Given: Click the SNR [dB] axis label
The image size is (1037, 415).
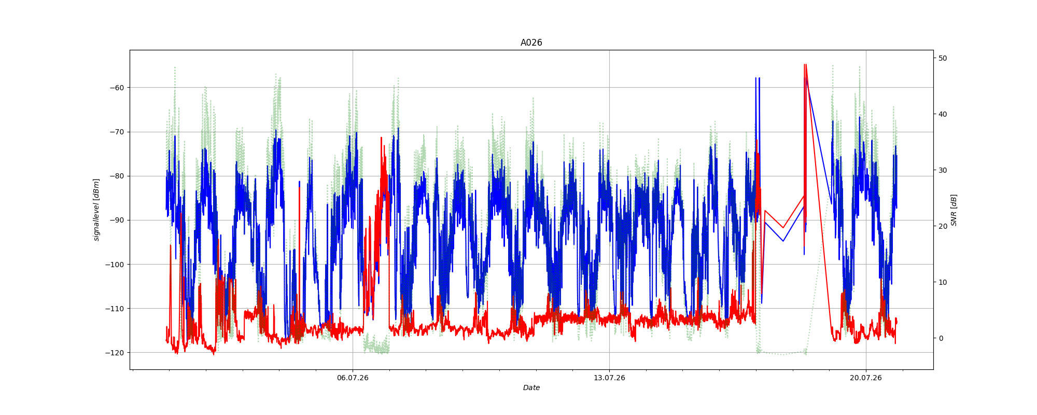Looking at the screenshot, I should click(954, 210).
